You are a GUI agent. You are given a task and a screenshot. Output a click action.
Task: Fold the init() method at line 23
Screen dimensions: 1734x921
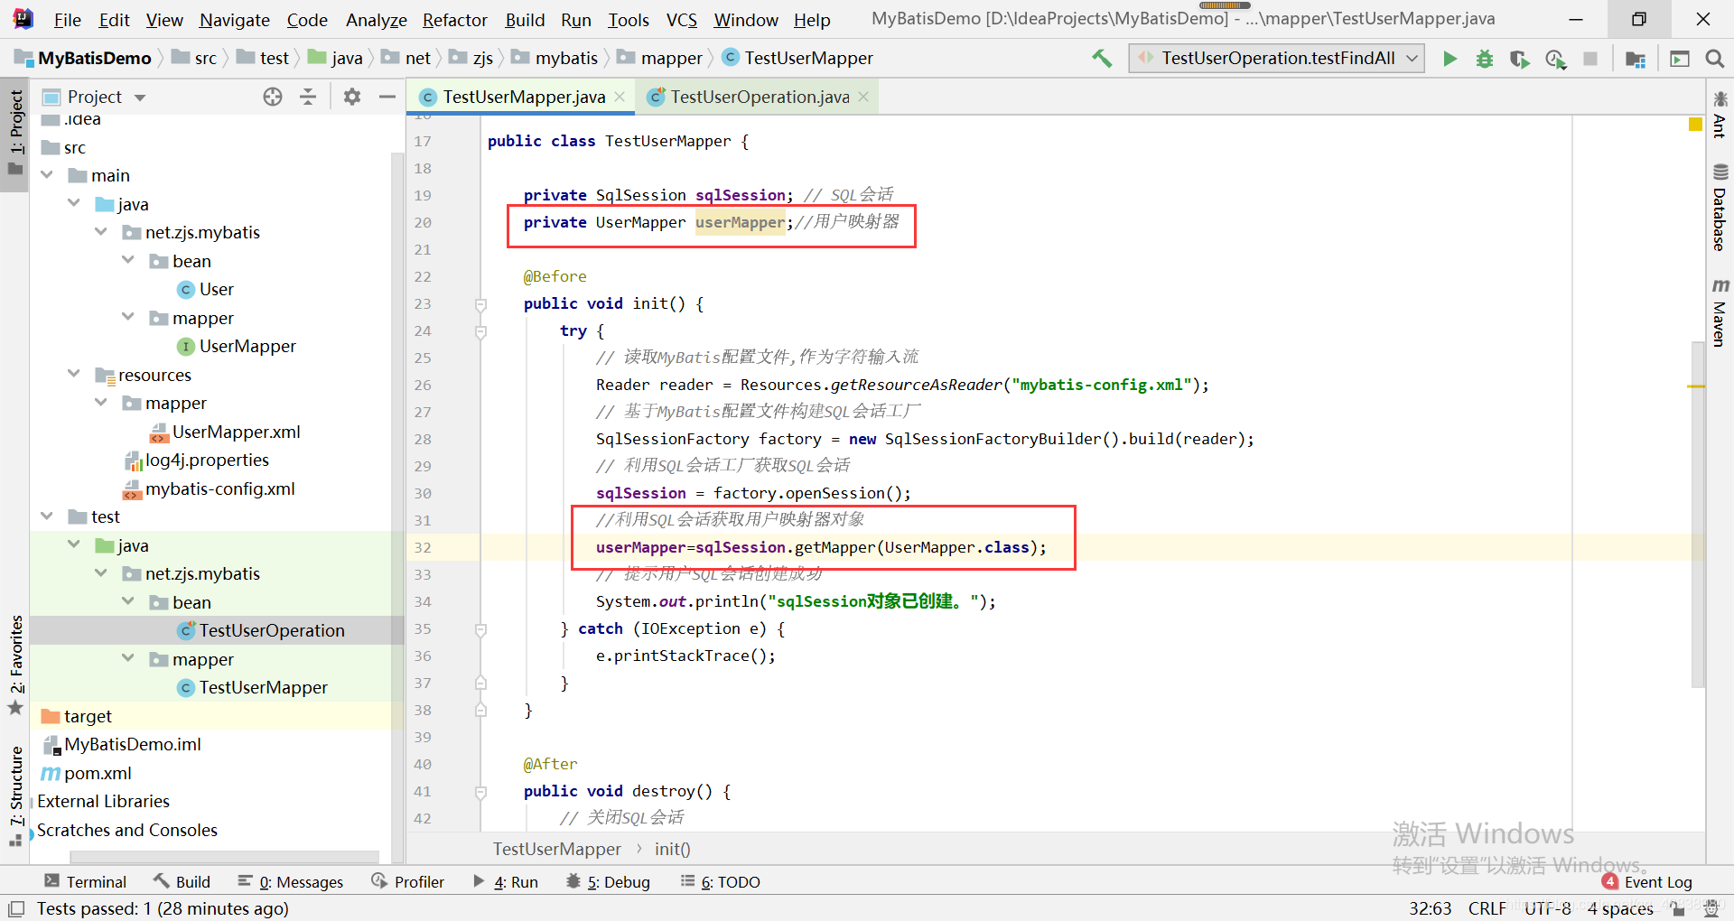tap(480, 304)
